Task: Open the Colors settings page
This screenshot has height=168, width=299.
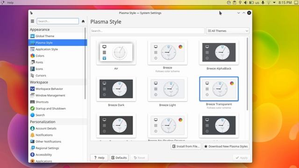Action: (x=57, y=56)
